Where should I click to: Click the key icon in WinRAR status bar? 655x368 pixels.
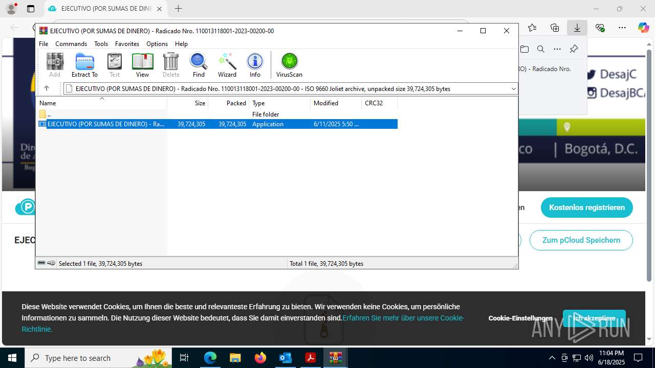tap(51, 263)
